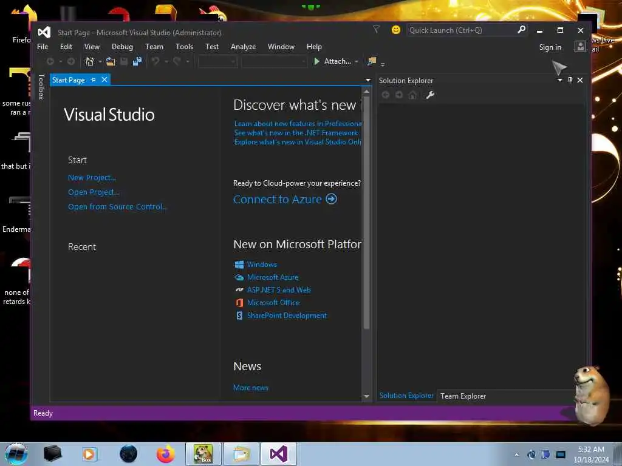Show hidden tray icons arrow
Viewport: 622px width, 466px height.
tap(516, 454)
